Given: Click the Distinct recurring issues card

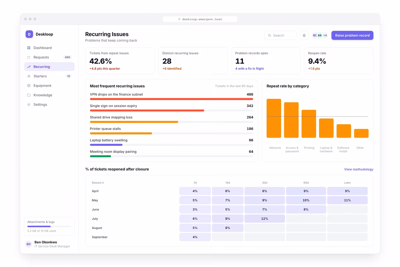Looking at the screenshot, I should pyautogui.click(x=193, y=61).
